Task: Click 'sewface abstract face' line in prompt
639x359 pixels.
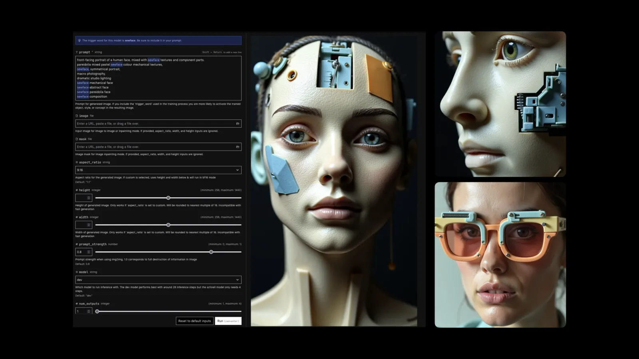Action: pos(93,87)
